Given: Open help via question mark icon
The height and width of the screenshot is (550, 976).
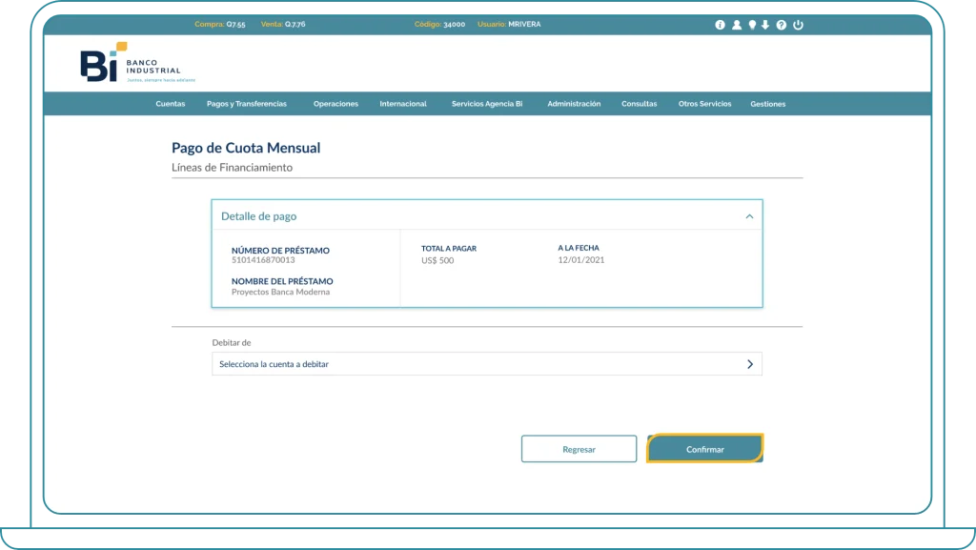Looking at the screenshot, I should click(x=782, y=25).
